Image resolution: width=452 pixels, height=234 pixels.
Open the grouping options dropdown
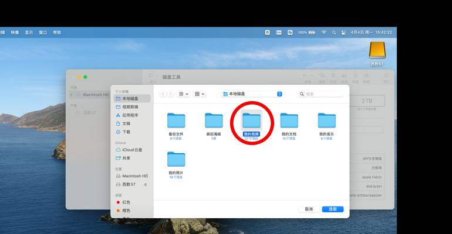(200, 94)
